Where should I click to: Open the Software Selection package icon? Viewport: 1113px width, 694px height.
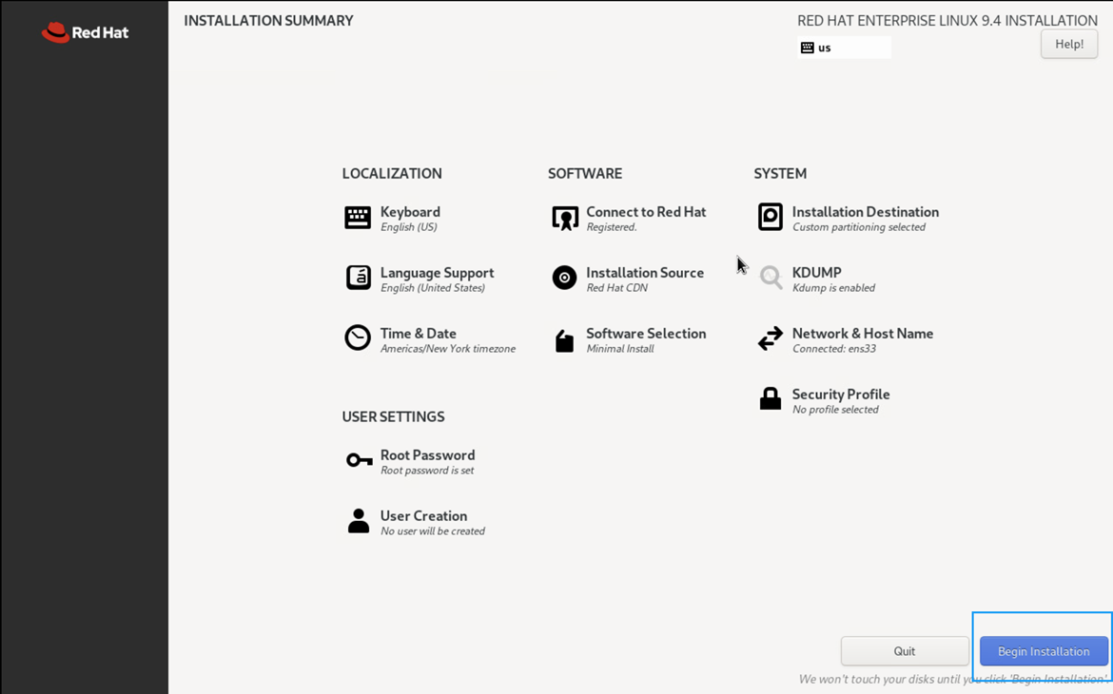[x=565, y=340]
